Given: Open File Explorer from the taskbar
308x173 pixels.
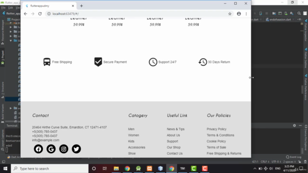Looking at the screenshot, I should (x=116, y=169).
